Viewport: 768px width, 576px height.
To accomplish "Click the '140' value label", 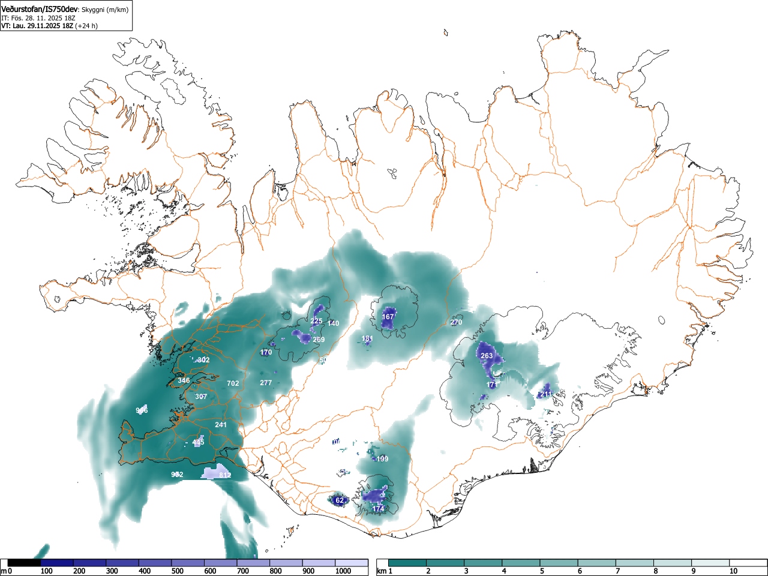I will [334, 323].
